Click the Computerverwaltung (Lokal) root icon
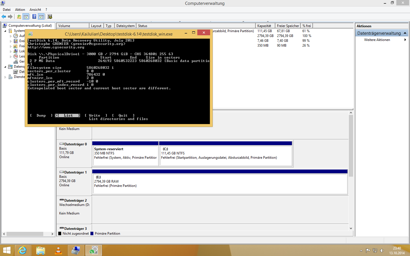This screenshot has width=410, height=256. 5,26
